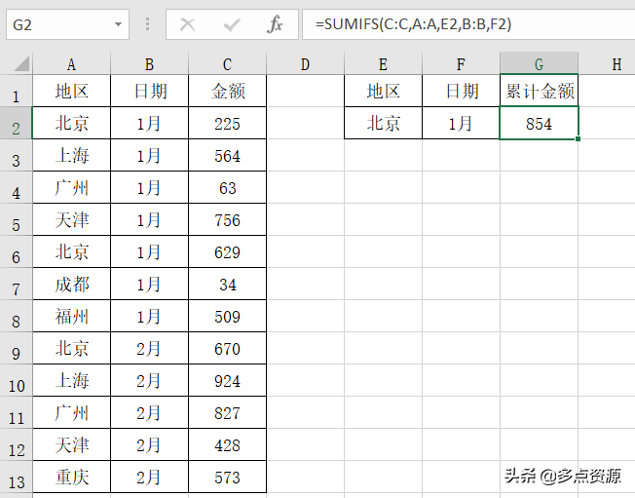Click cell A1 containing 地区

(x=71, y=92)
